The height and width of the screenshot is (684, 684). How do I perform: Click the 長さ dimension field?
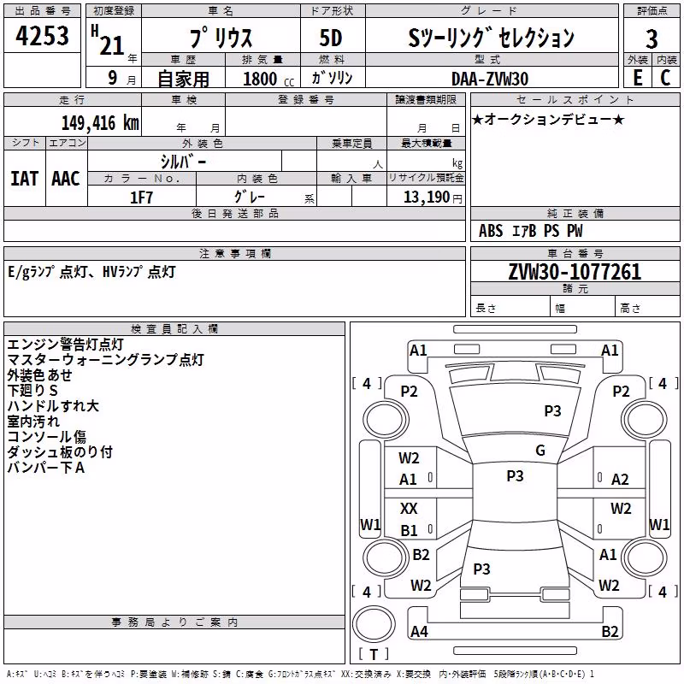pos(510,308)
